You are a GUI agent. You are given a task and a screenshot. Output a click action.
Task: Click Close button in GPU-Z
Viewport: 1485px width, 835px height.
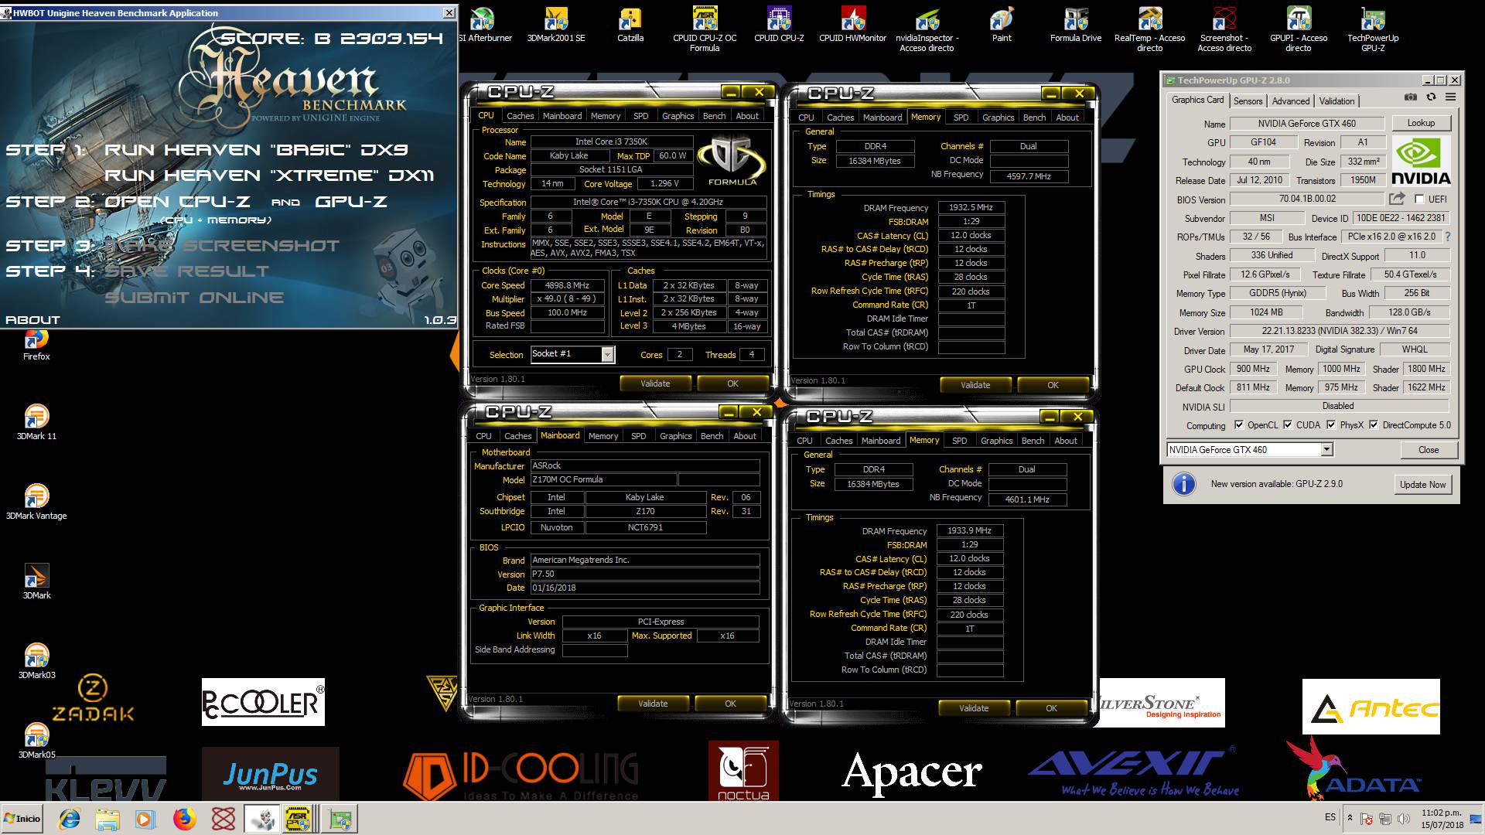coord(1429,450)
